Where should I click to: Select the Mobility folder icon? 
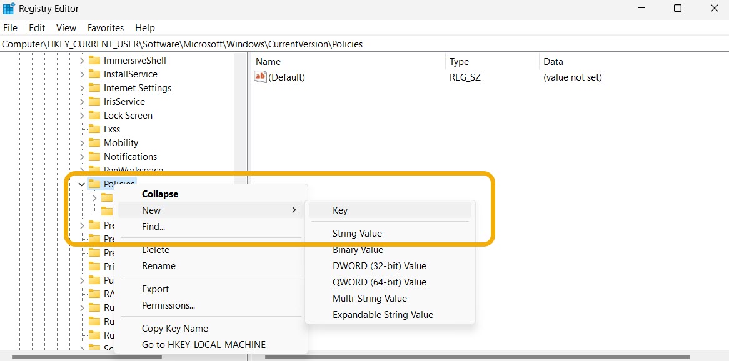[x=95, y=142]
